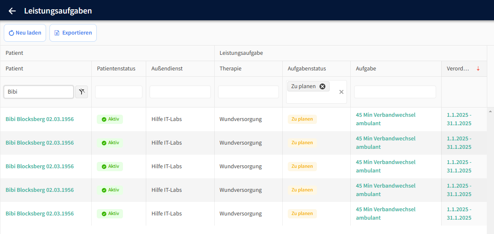Click the Therapie filter field
Image resolution: width=494 pixels, height=234 pixels.
coord(248,92)
